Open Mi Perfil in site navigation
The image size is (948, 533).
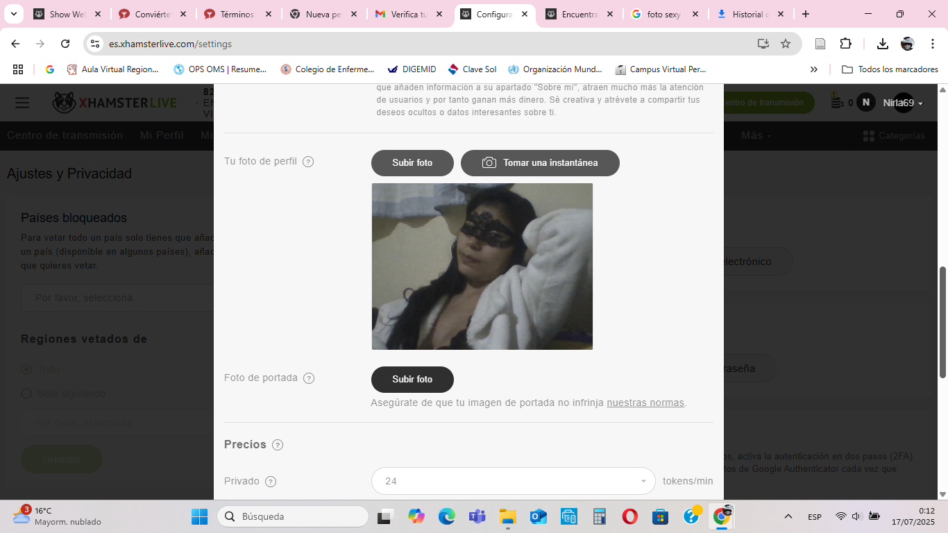[x=162, y=135]
